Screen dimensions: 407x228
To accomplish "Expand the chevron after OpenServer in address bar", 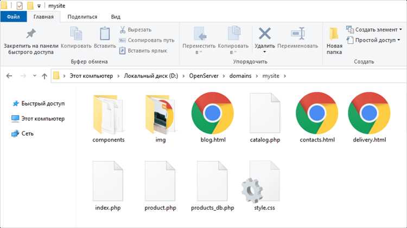I will click(224, 76).
